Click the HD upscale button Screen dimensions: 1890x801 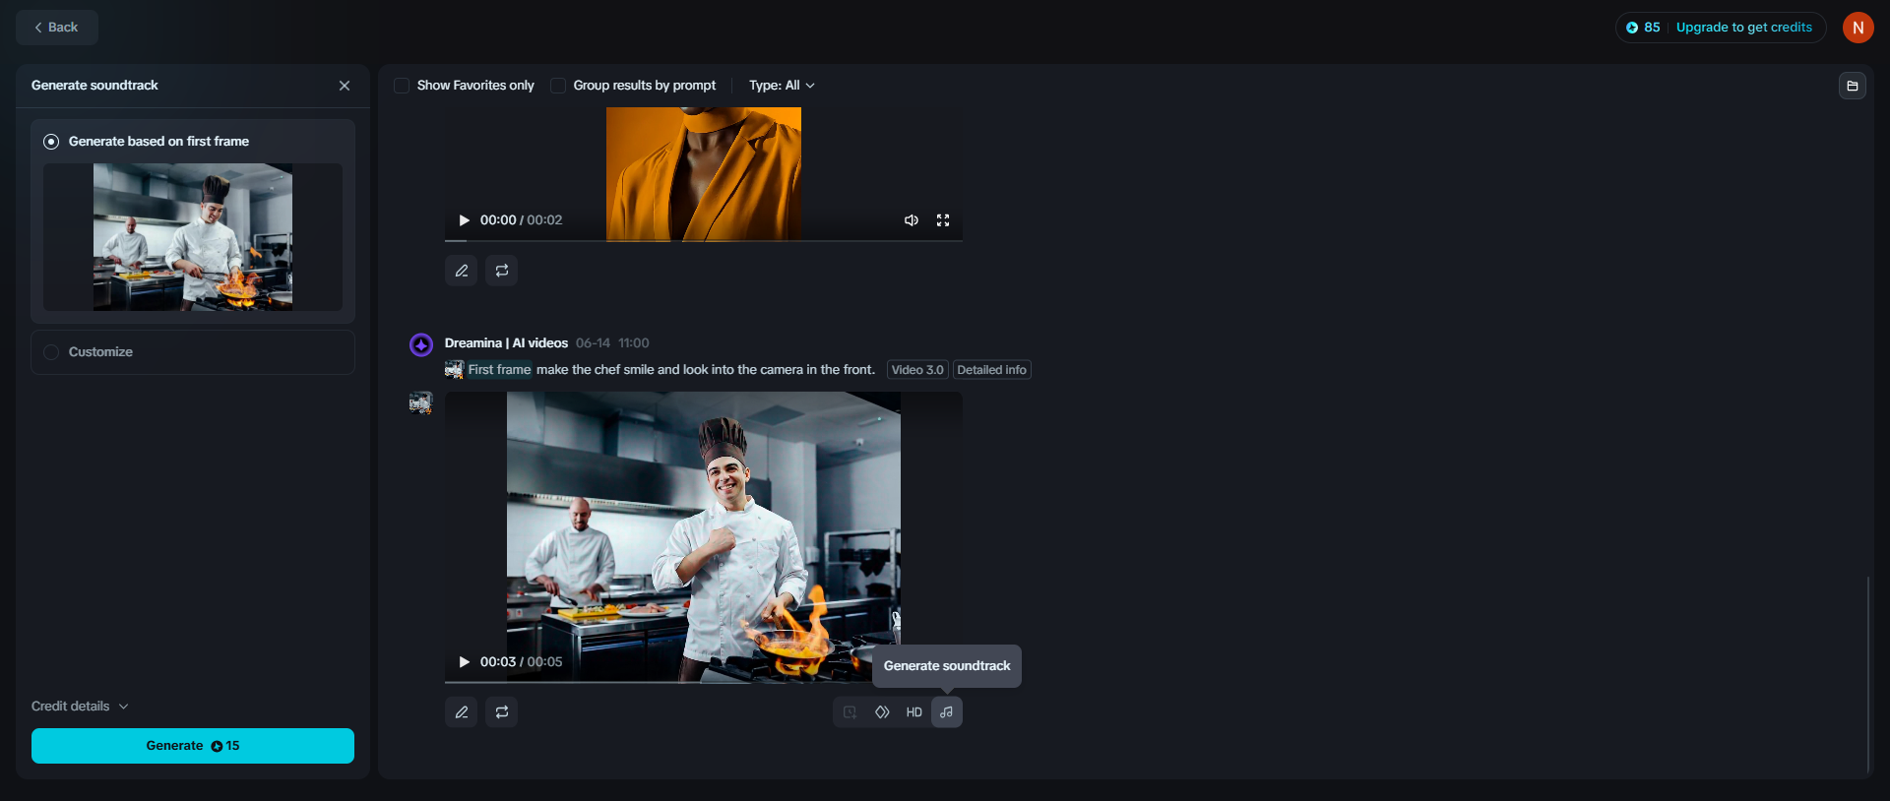(x=914, y=712)
